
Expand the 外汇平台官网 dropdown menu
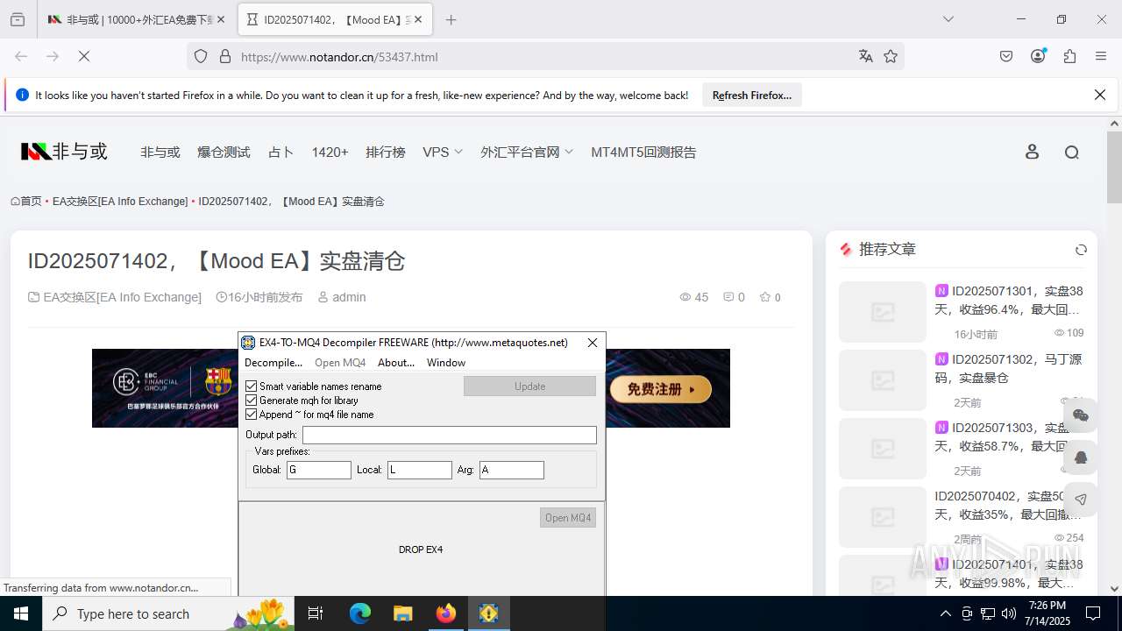(x=527, y=152)
